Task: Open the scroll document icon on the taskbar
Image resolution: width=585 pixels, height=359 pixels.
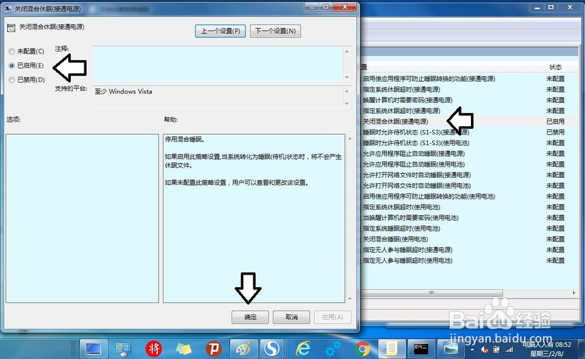Action: (391, 349)
